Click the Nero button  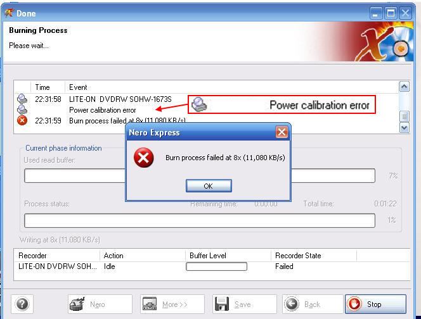(100, 304)
